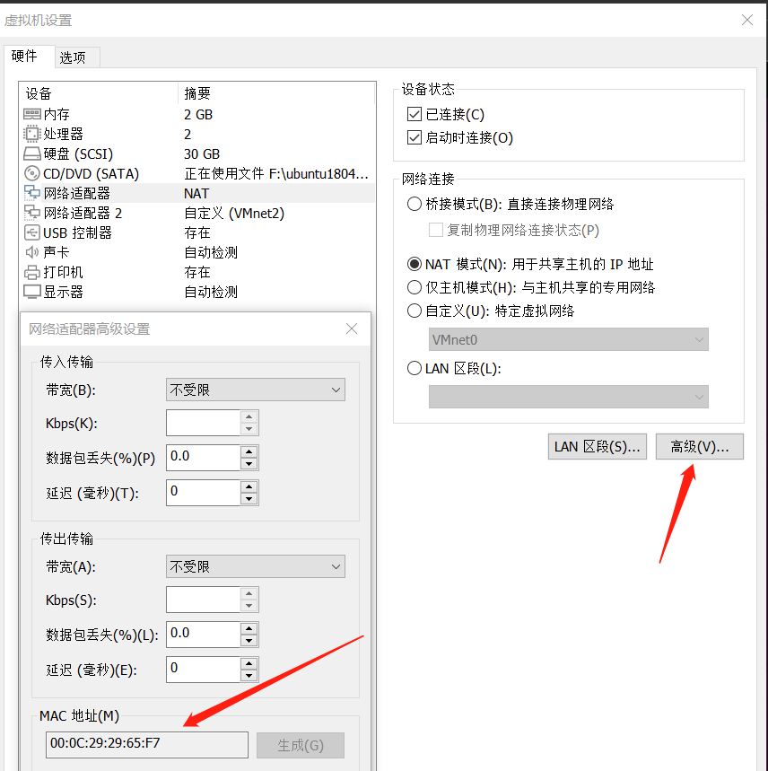
Task: Click the 网络适配器 2 icon
Action: point(32,213)
